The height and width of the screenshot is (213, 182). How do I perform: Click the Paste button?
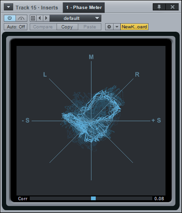[90, 27]
